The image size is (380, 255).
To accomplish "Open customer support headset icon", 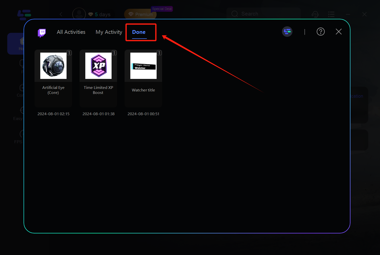I will pyautogui.click(x=315, y=14).
